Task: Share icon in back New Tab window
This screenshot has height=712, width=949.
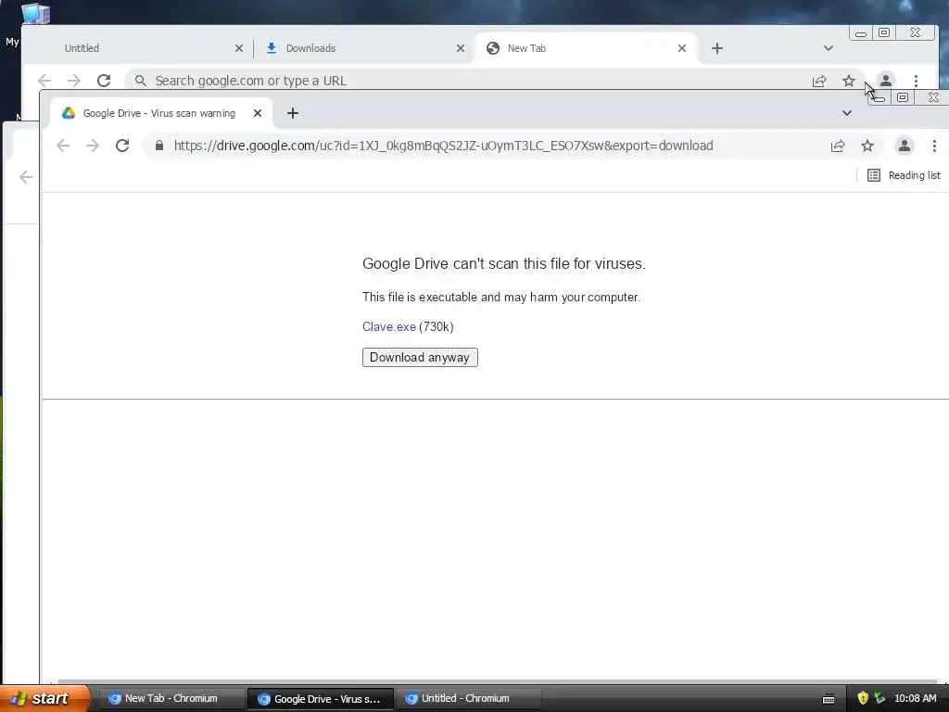Action: pyautogui.click(x=819, y=81)
